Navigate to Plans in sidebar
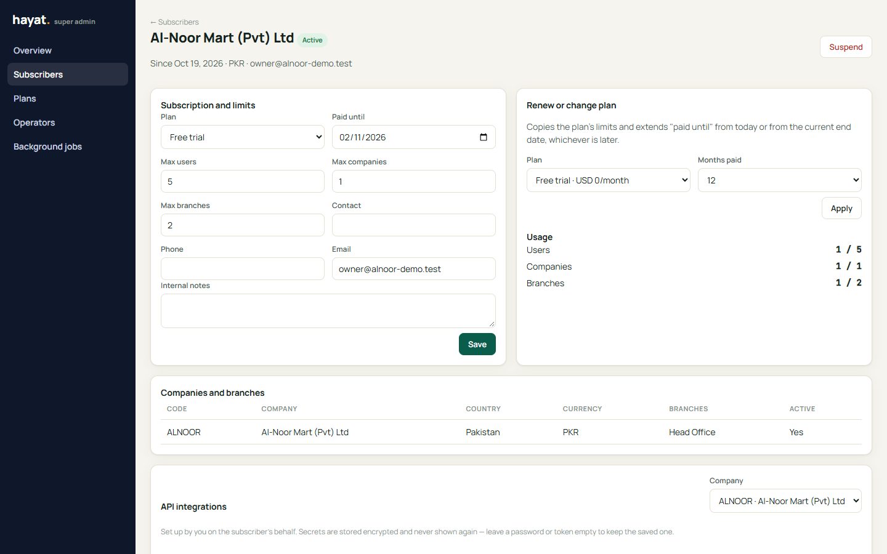This screenshot has height=554, width=887. [68, 98]
